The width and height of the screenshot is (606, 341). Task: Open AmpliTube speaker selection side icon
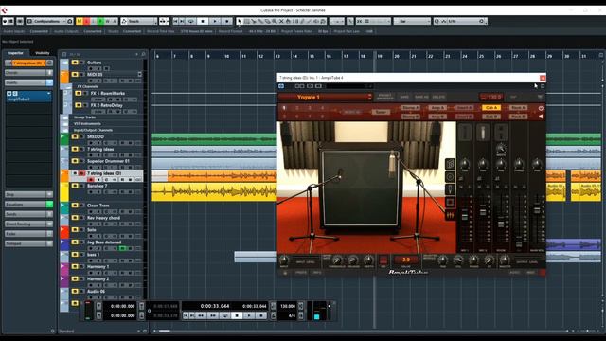coord(451,177)
